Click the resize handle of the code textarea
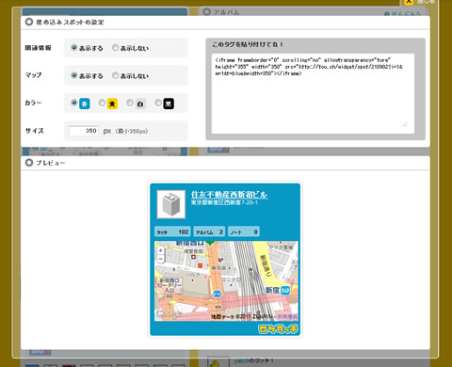The width and height of the screenshot is (452, 367). [405, 124]
